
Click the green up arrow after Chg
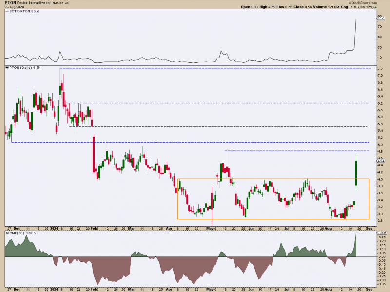(x=376, y=7)
